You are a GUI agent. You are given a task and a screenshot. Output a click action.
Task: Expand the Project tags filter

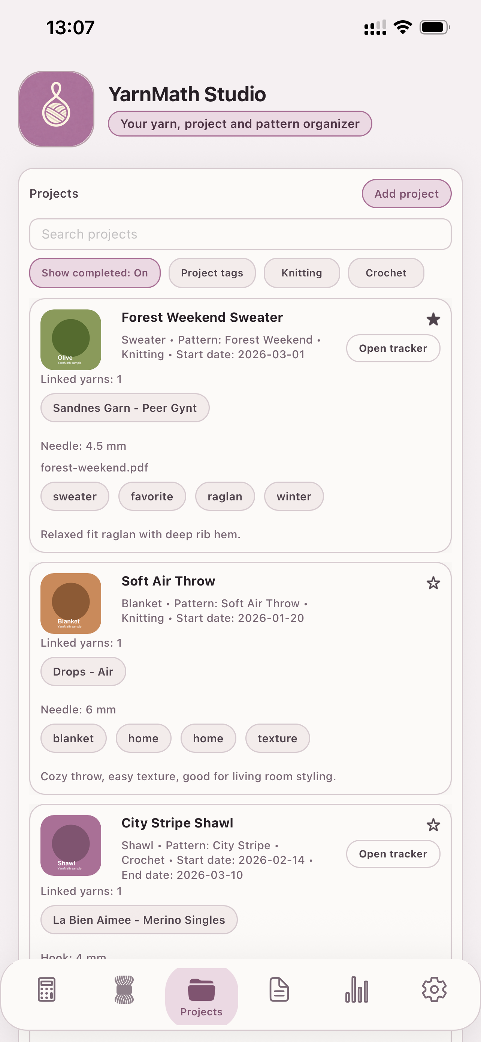[x=212, y=273]
